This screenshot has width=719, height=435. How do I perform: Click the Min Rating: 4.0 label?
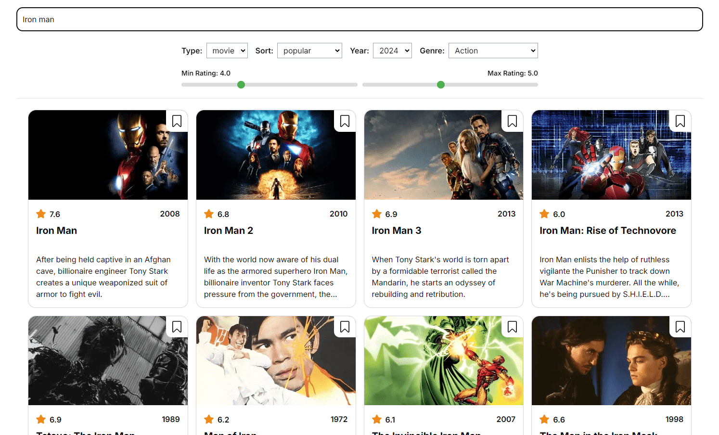point(206,73)
